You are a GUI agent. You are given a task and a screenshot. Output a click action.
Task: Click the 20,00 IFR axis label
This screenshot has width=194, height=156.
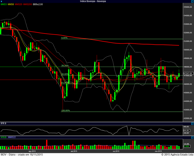click(186, 133)
